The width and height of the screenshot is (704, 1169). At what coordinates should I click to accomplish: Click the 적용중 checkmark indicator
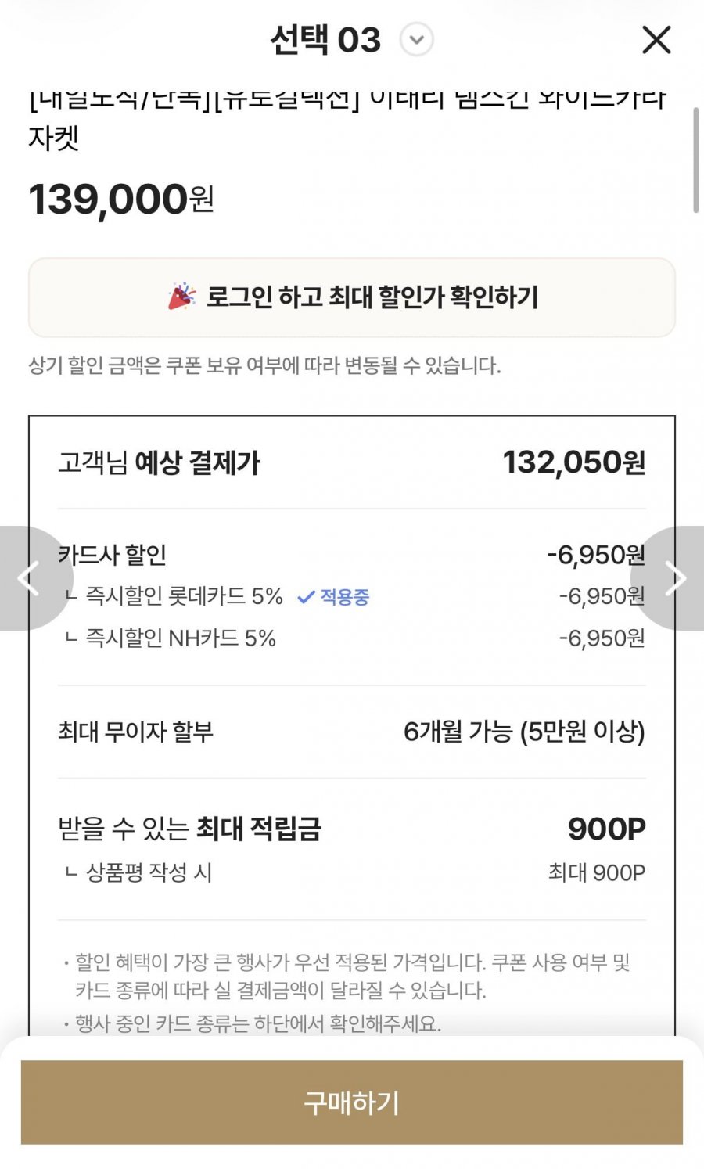click(x=333, y=597)
